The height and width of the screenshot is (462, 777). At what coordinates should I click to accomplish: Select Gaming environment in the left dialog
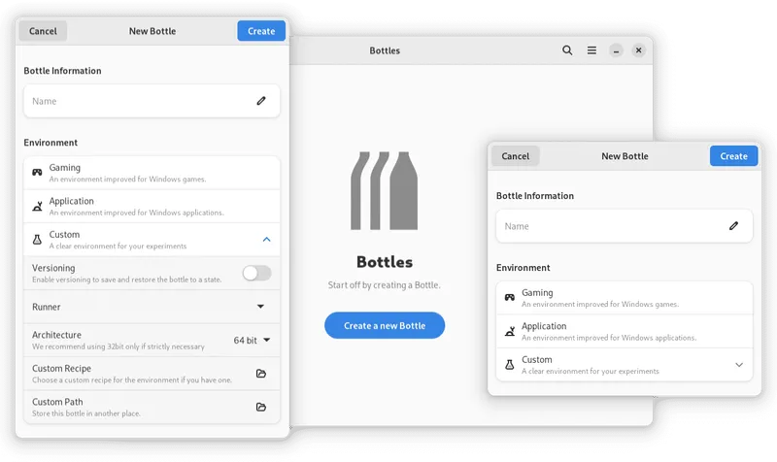pyautogui.click(x=152, y=173)
